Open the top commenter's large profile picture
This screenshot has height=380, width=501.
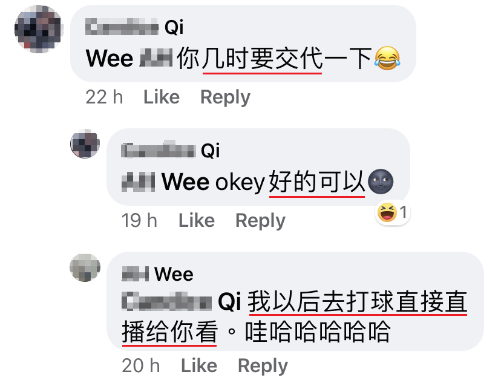pos(39,29)
